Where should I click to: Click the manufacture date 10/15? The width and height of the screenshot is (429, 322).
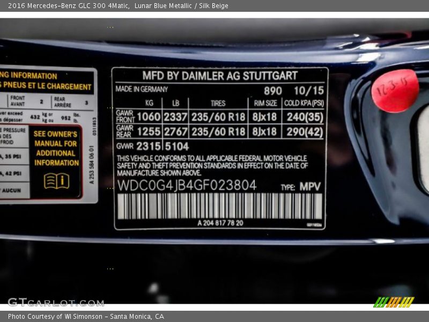tap(308, 90)
